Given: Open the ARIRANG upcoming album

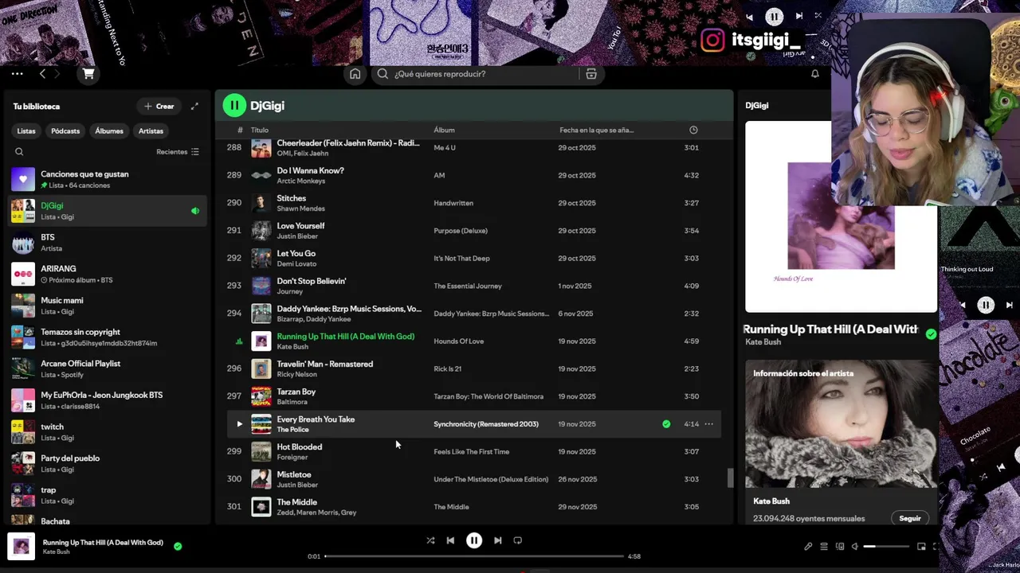Looking at the screenshot, I should (x=108, y=275).
